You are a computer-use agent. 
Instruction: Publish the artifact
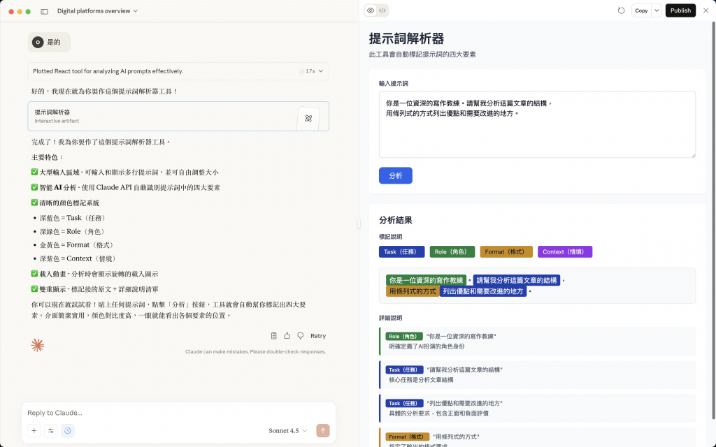680,10
